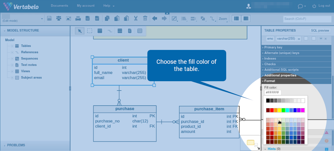The height and width of the screenshot is (151, 334).
Task: Expand the Primary key section
Action: point(273,48)
